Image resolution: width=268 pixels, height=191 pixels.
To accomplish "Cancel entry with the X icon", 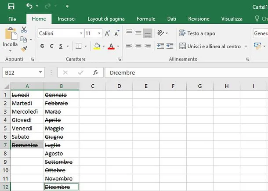I will tap(65, 72).
